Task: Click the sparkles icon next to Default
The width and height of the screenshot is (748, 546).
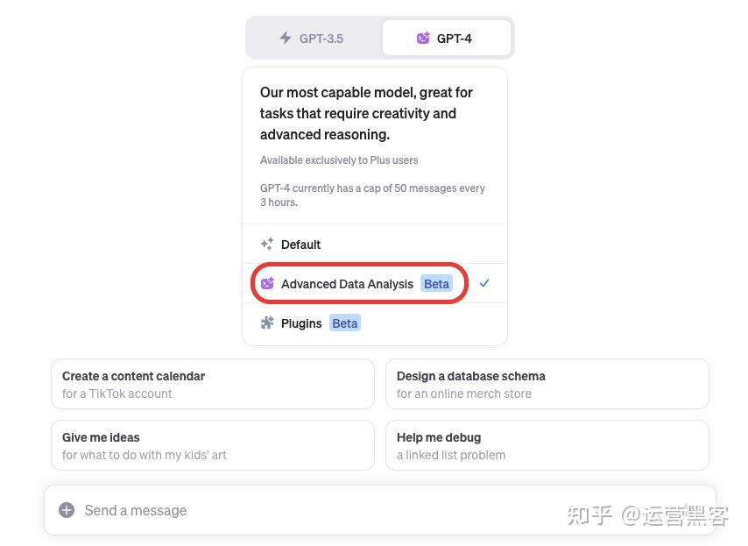Action: 267,244
